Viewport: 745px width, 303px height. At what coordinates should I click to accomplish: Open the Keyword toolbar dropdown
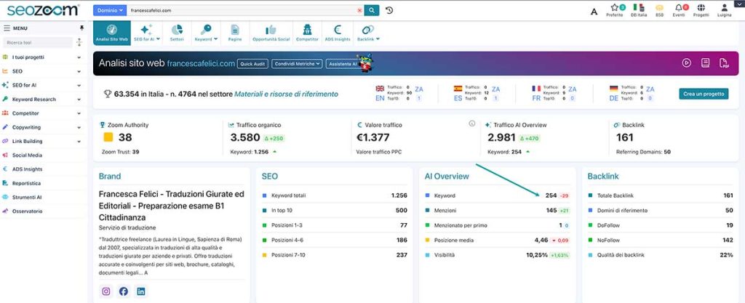[x=206, y=33]
